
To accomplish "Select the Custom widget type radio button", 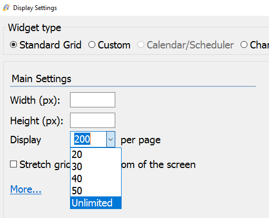I will [92, 45].
